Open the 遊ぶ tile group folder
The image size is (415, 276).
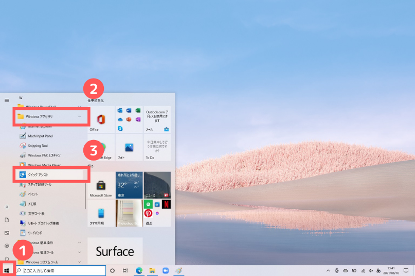[x=157, y=213]
